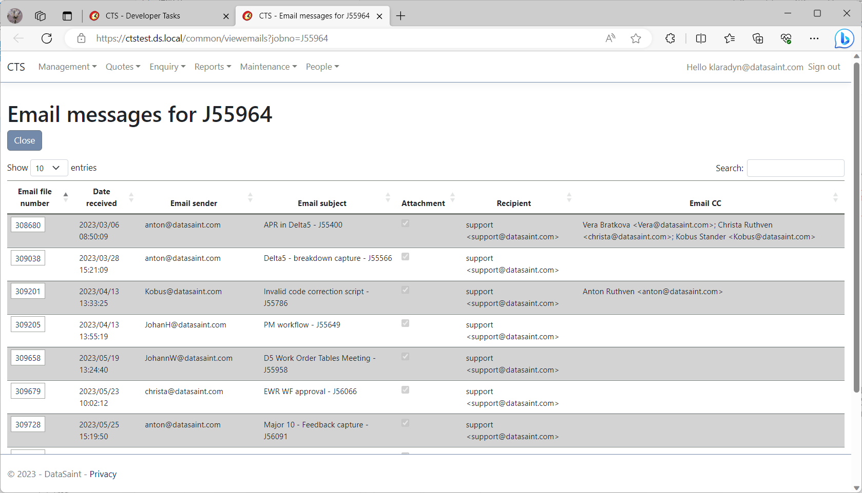View site information lock icon

(81, 38)
